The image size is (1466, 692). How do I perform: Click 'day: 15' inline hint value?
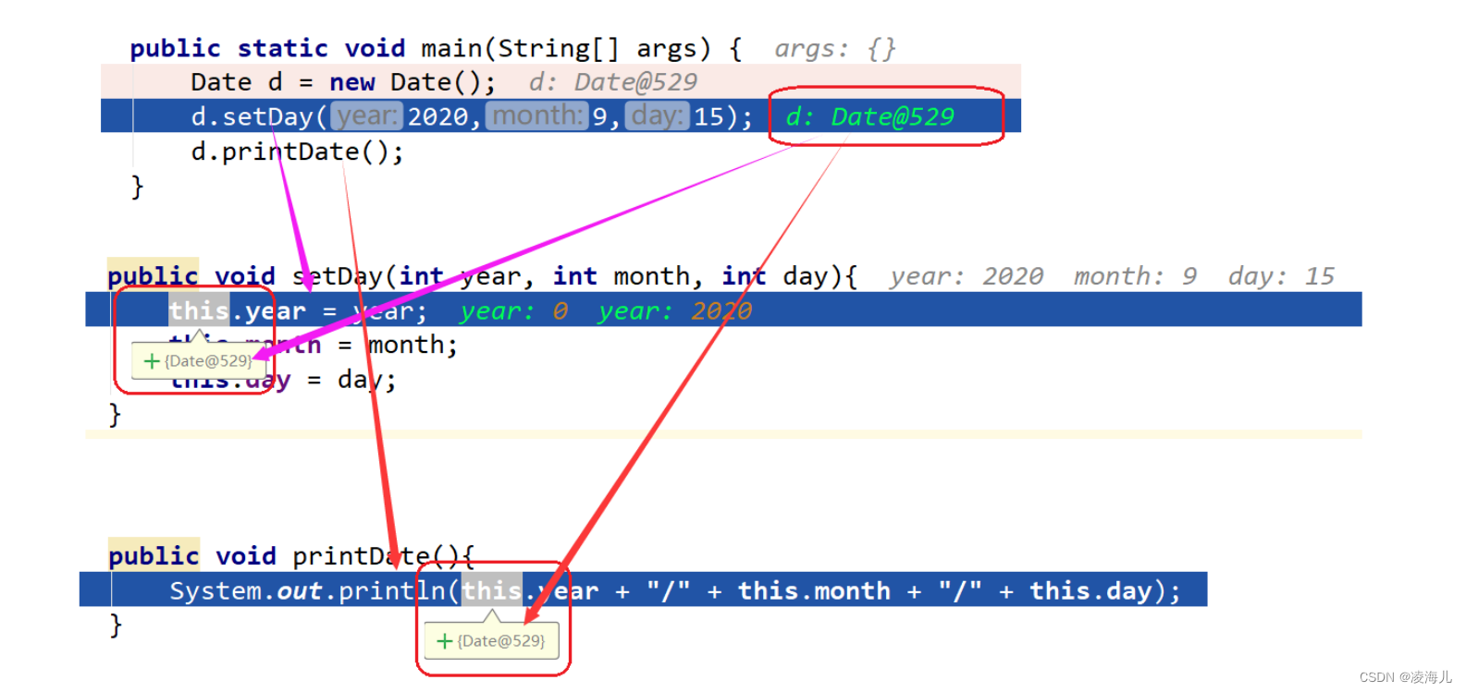(x=1281, y=276)
